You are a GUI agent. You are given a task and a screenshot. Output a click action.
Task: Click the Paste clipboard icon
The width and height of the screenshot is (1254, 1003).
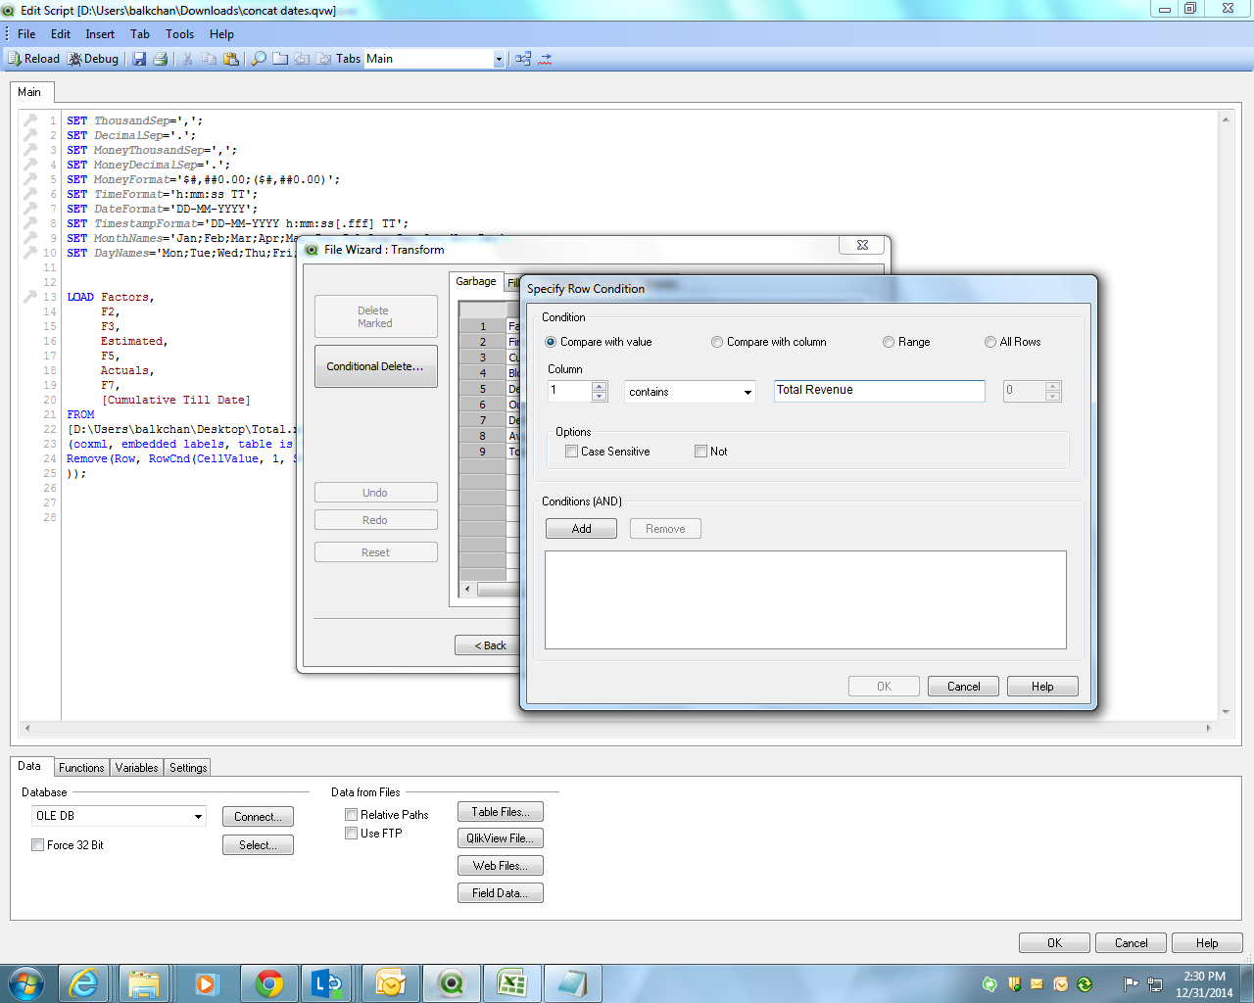pos(231,59)
